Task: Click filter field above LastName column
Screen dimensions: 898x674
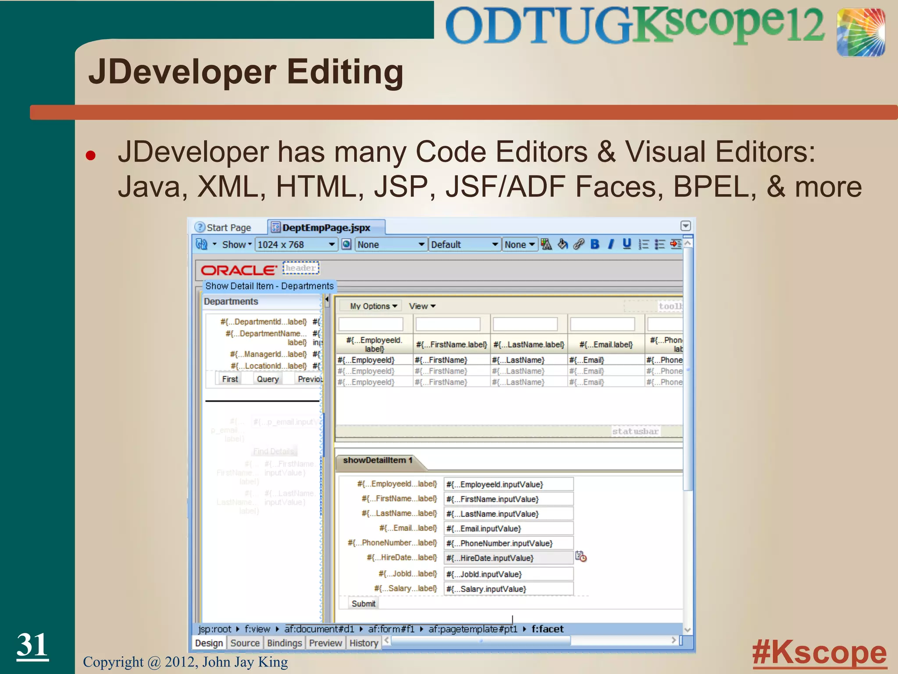Action: 525,324
